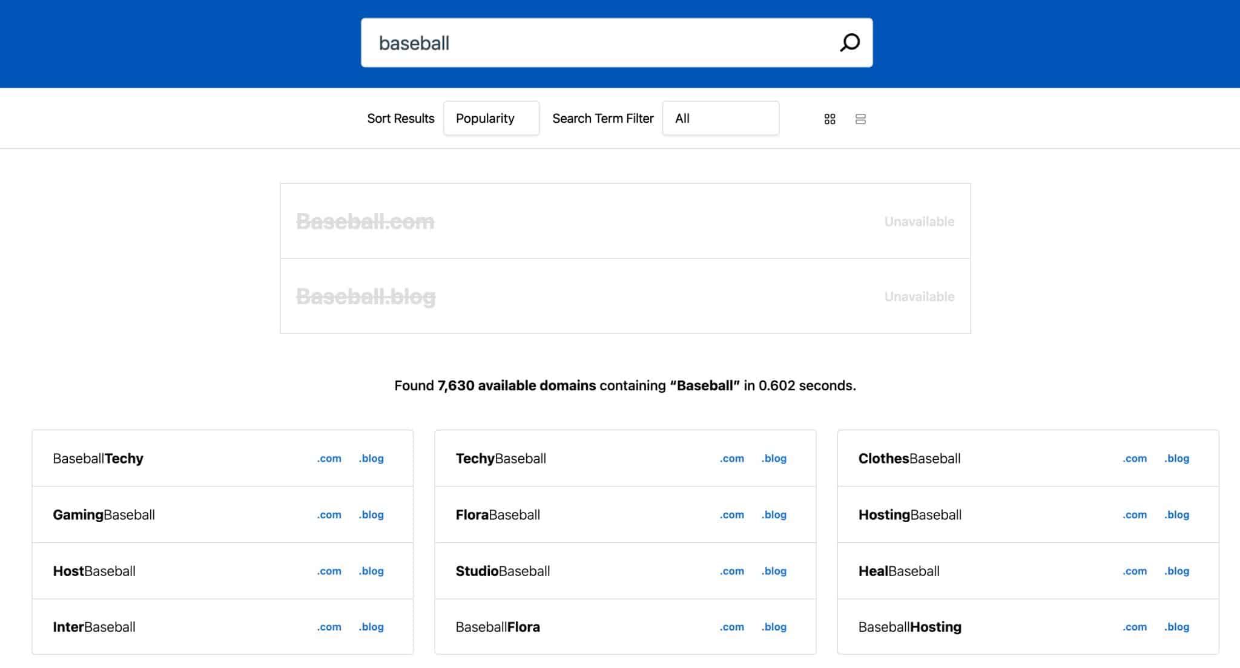Image resolution: width=1240 pixels, height=668 pixels.
Task: Choose .com for GamingBaseball
Action: click(329, 515)
